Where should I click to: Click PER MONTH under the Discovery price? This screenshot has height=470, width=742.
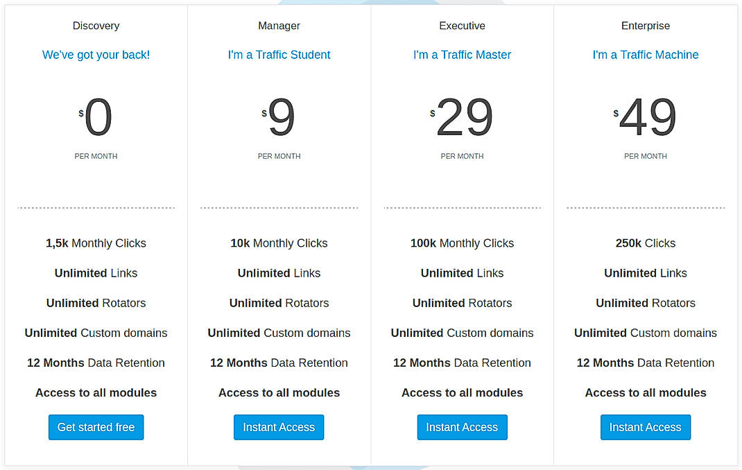pos(96,156)
